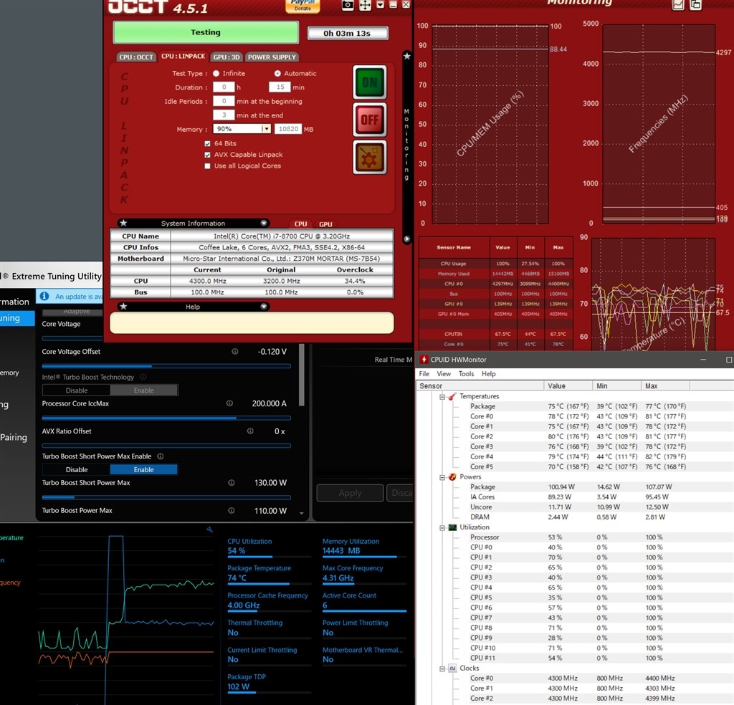The height and width of the screenshot is (705, 734).
Task: Collapse the Temperatures tree in HWMonitor
Action: [x=442, y=397]
